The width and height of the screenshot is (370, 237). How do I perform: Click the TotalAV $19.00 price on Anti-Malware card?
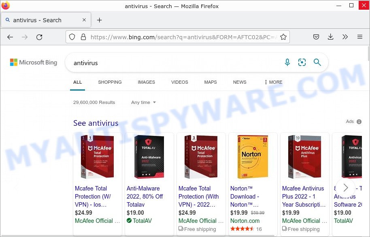[x=135, y=213]
